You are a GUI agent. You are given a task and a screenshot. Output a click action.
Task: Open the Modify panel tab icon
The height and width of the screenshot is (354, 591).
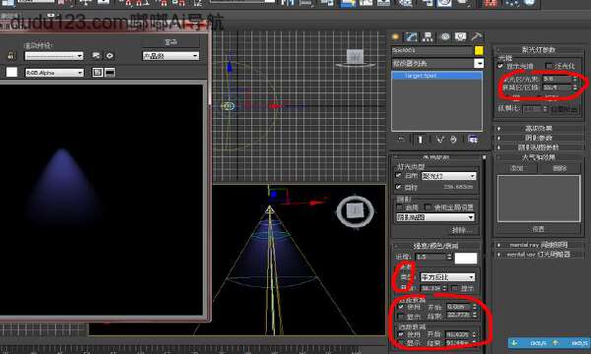point(411,36)
